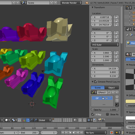Toggle proportional editing circle icon

(x=80, y=120)
